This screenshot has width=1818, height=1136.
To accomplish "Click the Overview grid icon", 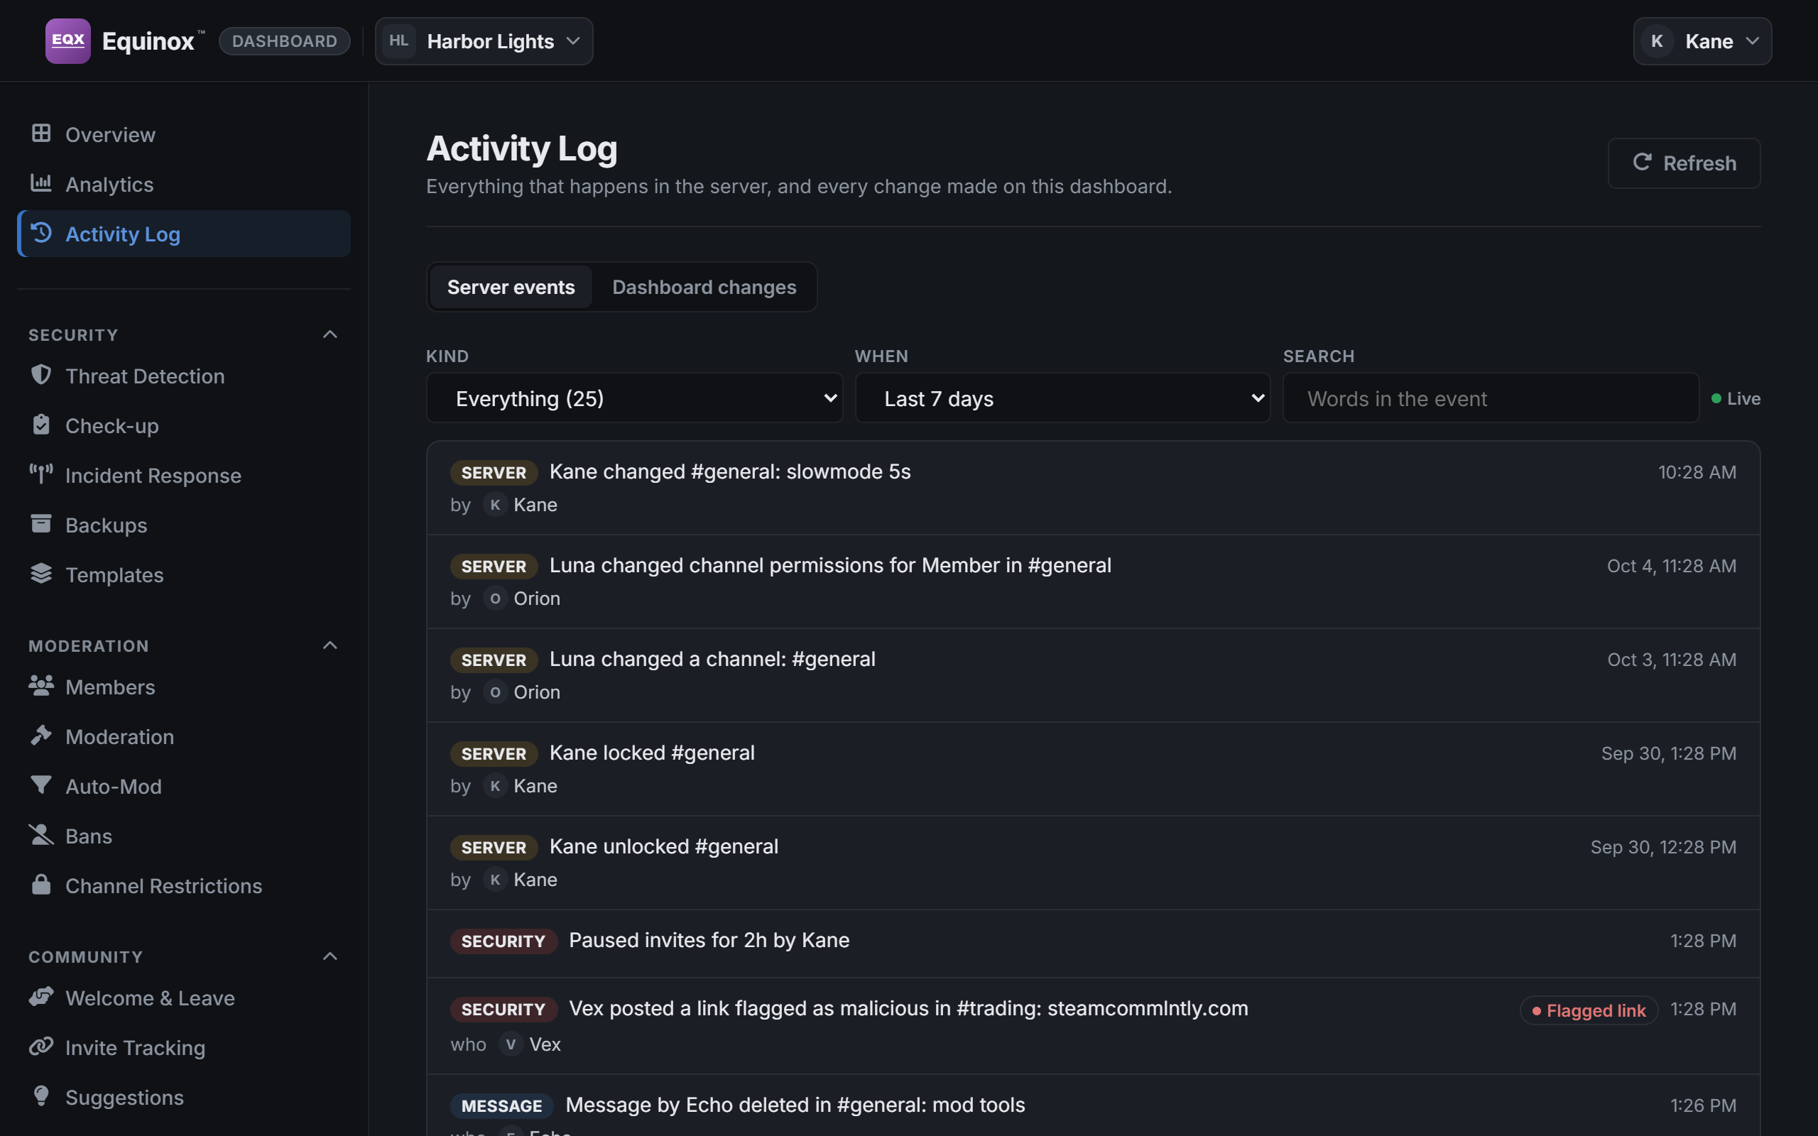I will point(41,133).
